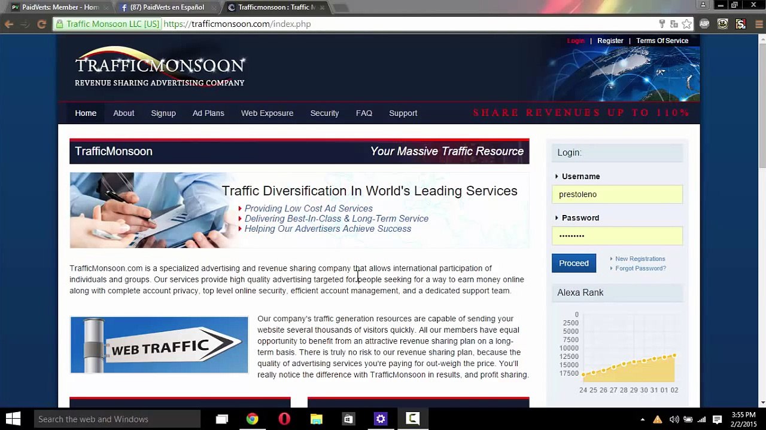Click 'Delivering Best-In-Class & Long-Term Service' text
Image resolution: width=766 pixels, height=430 pixels.
(336, 219)
